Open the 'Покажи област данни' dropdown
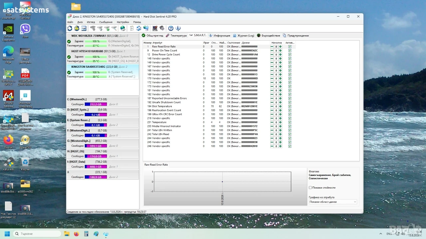 click(333, 202)
